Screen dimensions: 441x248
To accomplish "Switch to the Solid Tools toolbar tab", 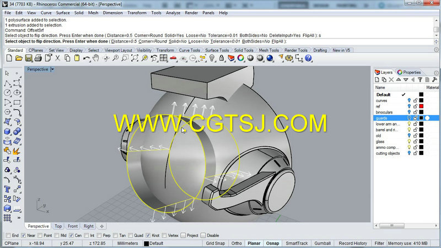I will (x=244, y=50).
